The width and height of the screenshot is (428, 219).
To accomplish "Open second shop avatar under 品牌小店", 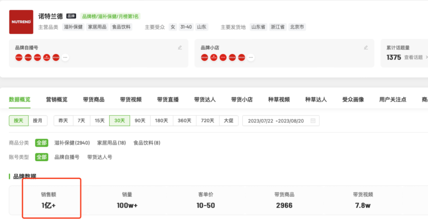I will [x=214, y=57].
